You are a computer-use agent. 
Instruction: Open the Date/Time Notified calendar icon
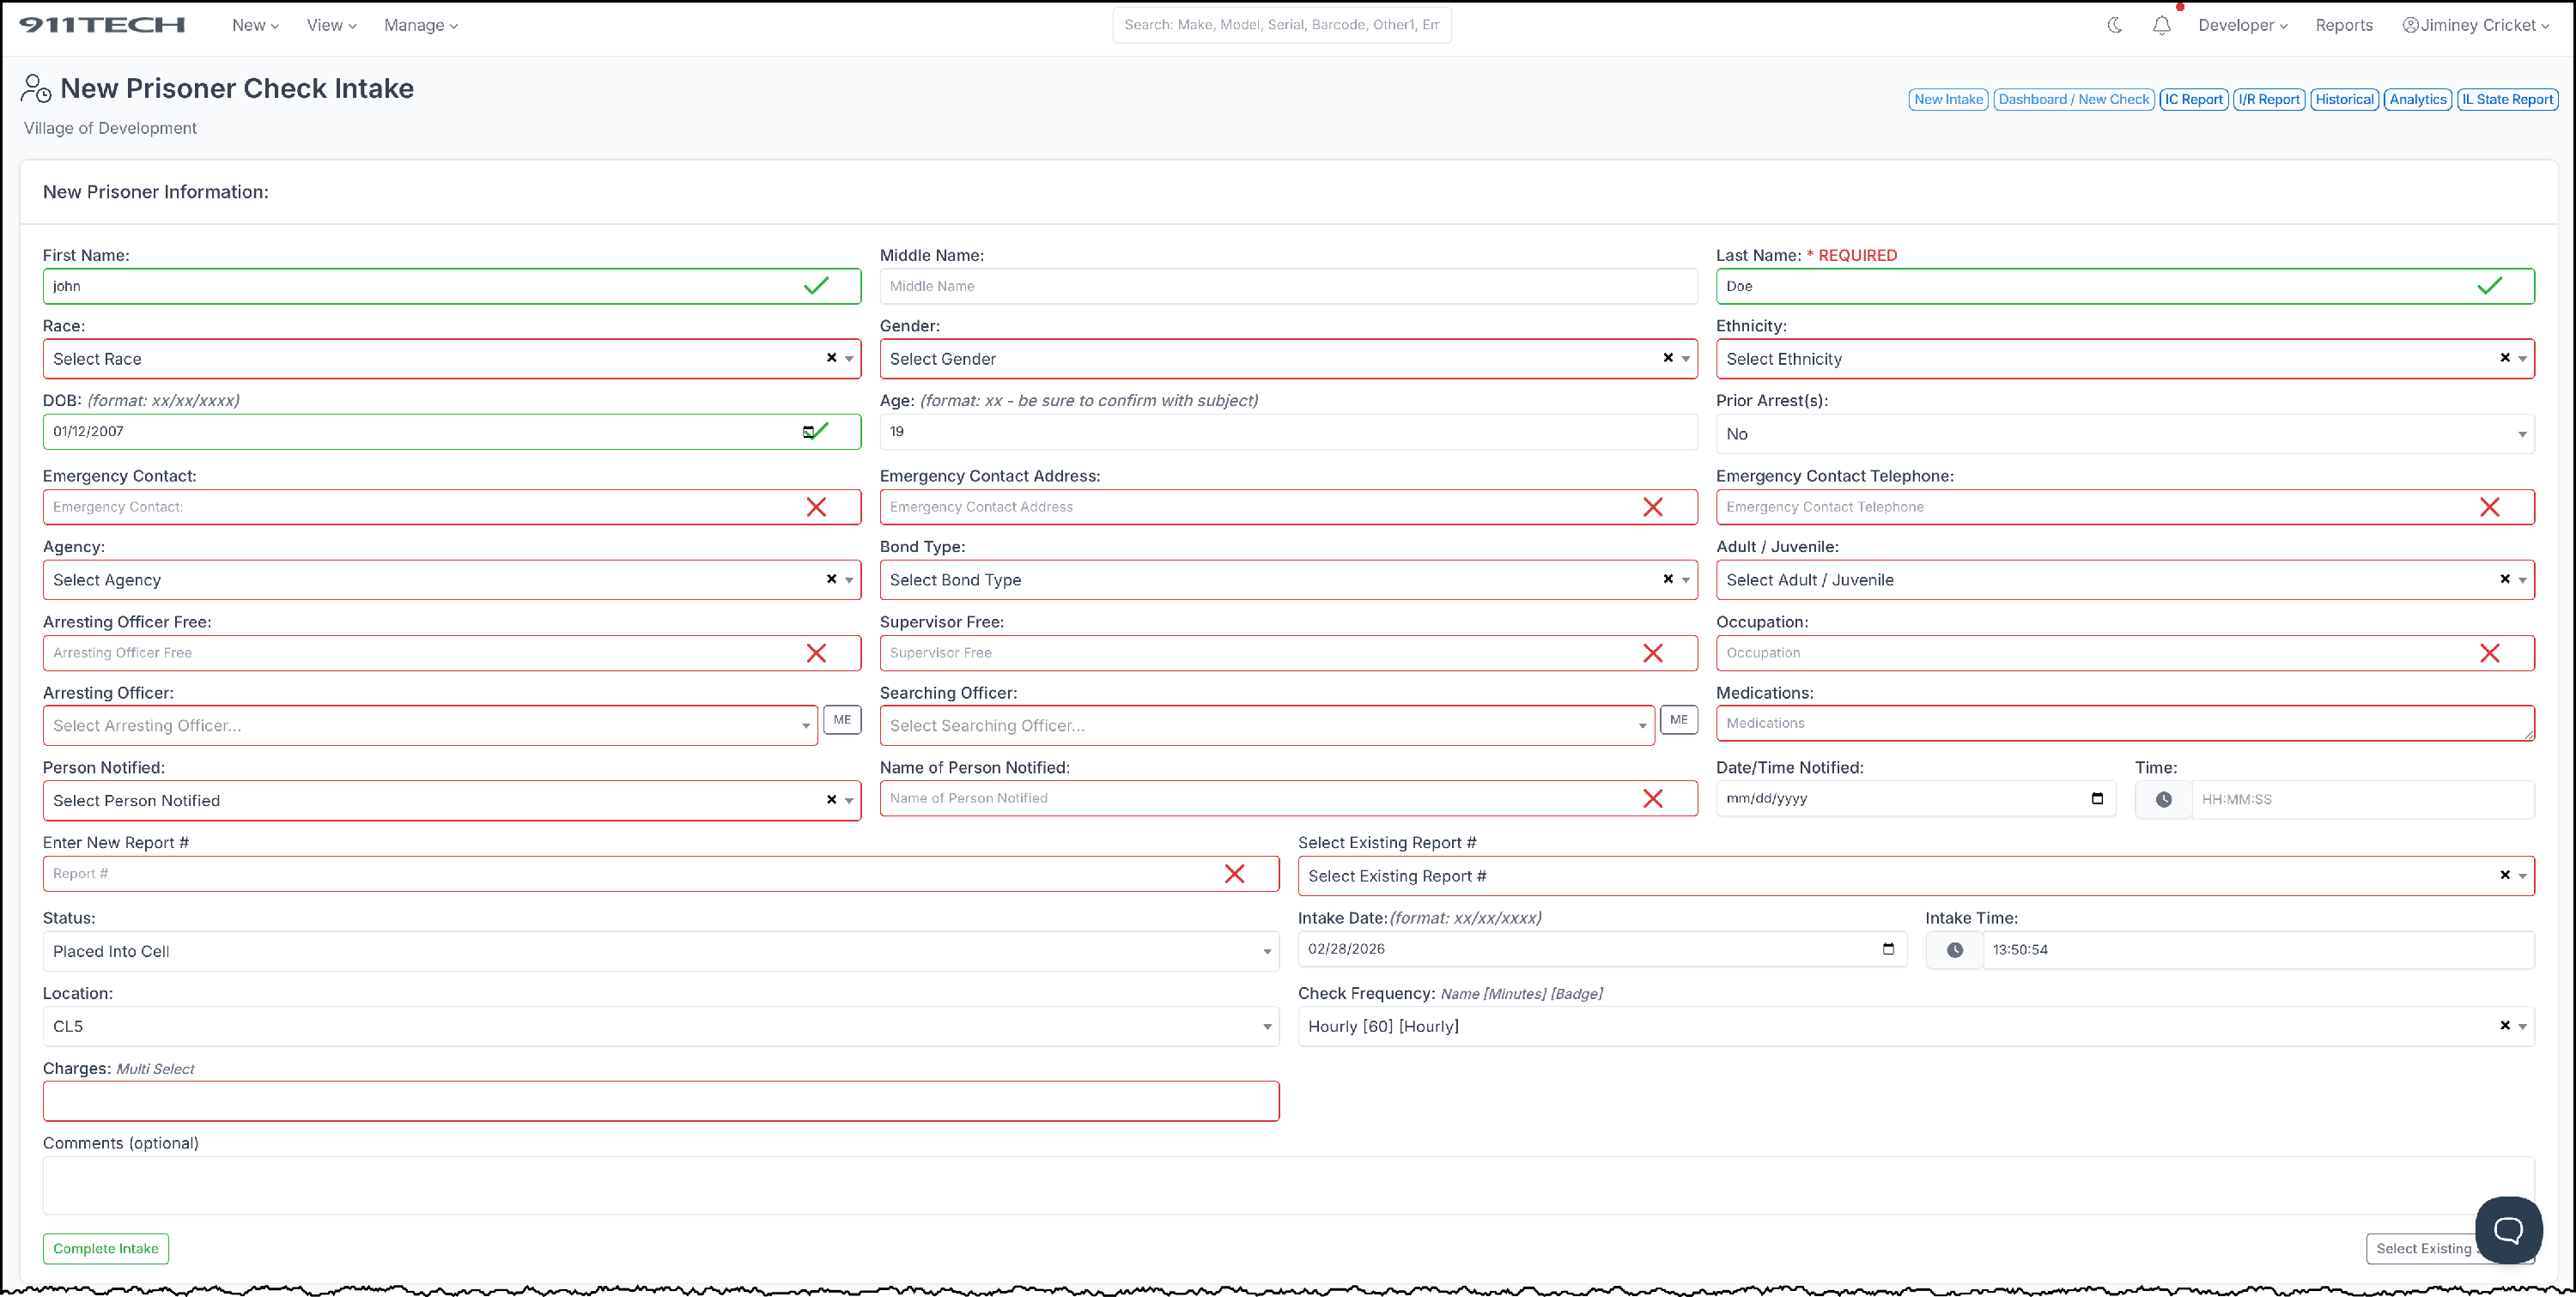tap(2097, 798)
